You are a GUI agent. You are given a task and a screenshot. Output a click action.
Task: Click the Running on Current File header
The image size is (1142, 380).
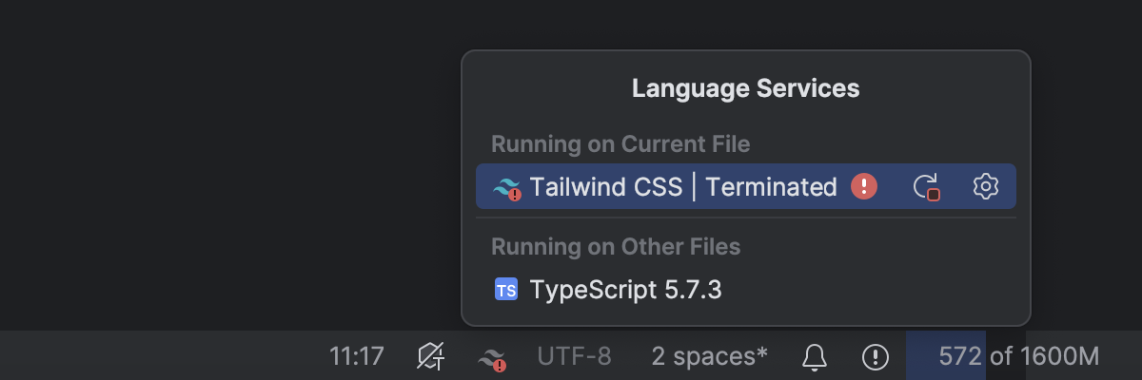(620, 144)
